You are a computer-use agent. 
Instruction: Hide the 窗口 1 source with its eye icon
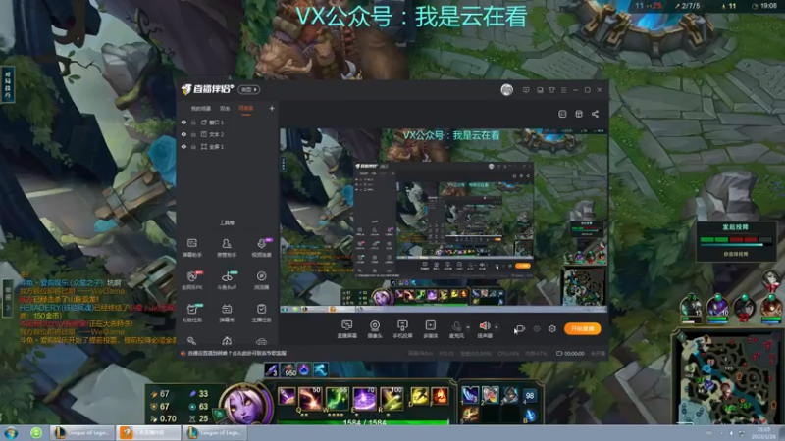point(183,122)
